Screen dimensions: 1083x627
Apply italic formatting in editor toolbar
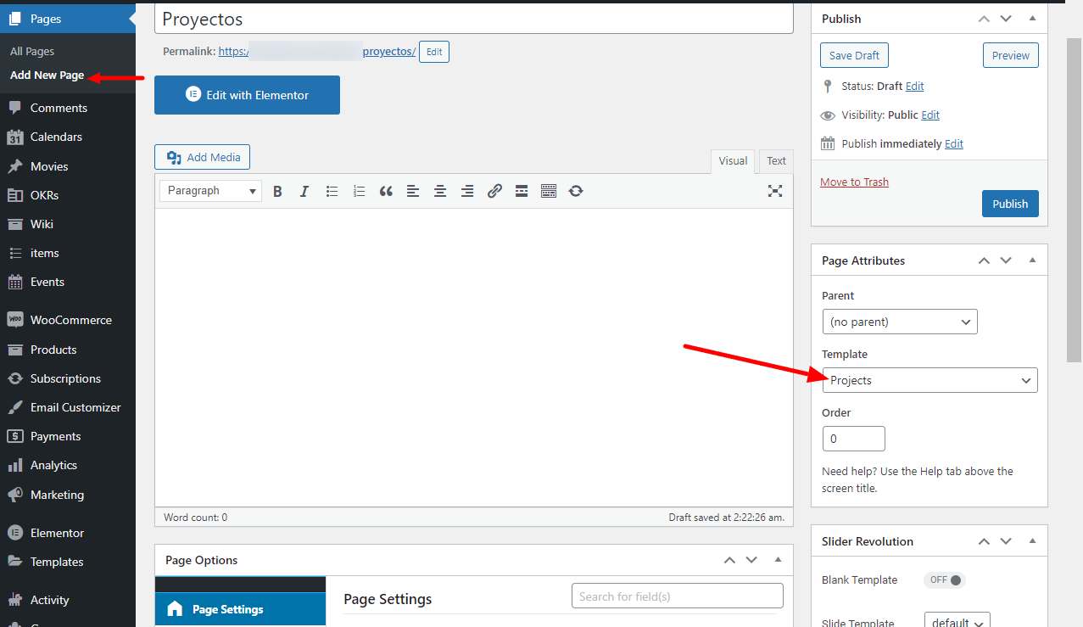304,192
